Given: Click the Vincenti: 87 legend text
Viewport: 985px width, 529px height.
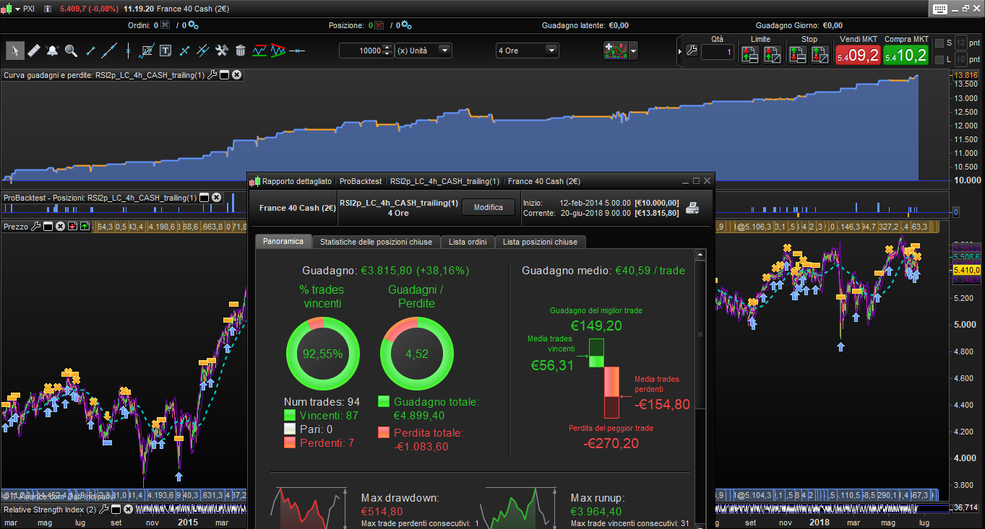Looking at the screenshot, I should tap(329, 416).
